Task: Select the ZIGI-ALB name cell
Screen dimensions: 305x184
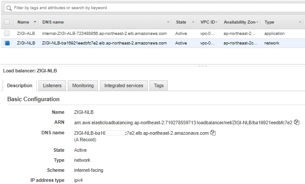Action: [x=26, y=34]
